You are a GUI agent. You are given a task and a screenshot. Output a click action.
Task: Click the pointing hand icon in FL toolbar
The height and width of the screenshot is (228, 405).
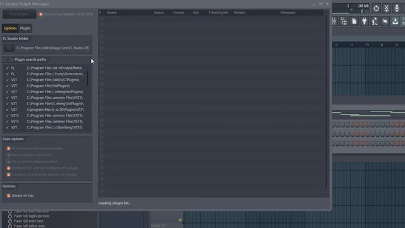tap(385, 21)
